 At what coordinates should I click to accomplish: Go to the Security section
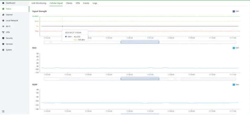click(x=9, y=38)
